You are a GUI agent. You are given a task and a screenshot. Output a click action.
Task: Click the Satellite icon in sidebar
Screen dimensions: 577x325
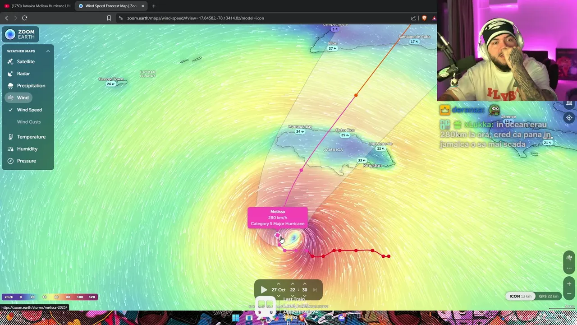coord(10,61)
